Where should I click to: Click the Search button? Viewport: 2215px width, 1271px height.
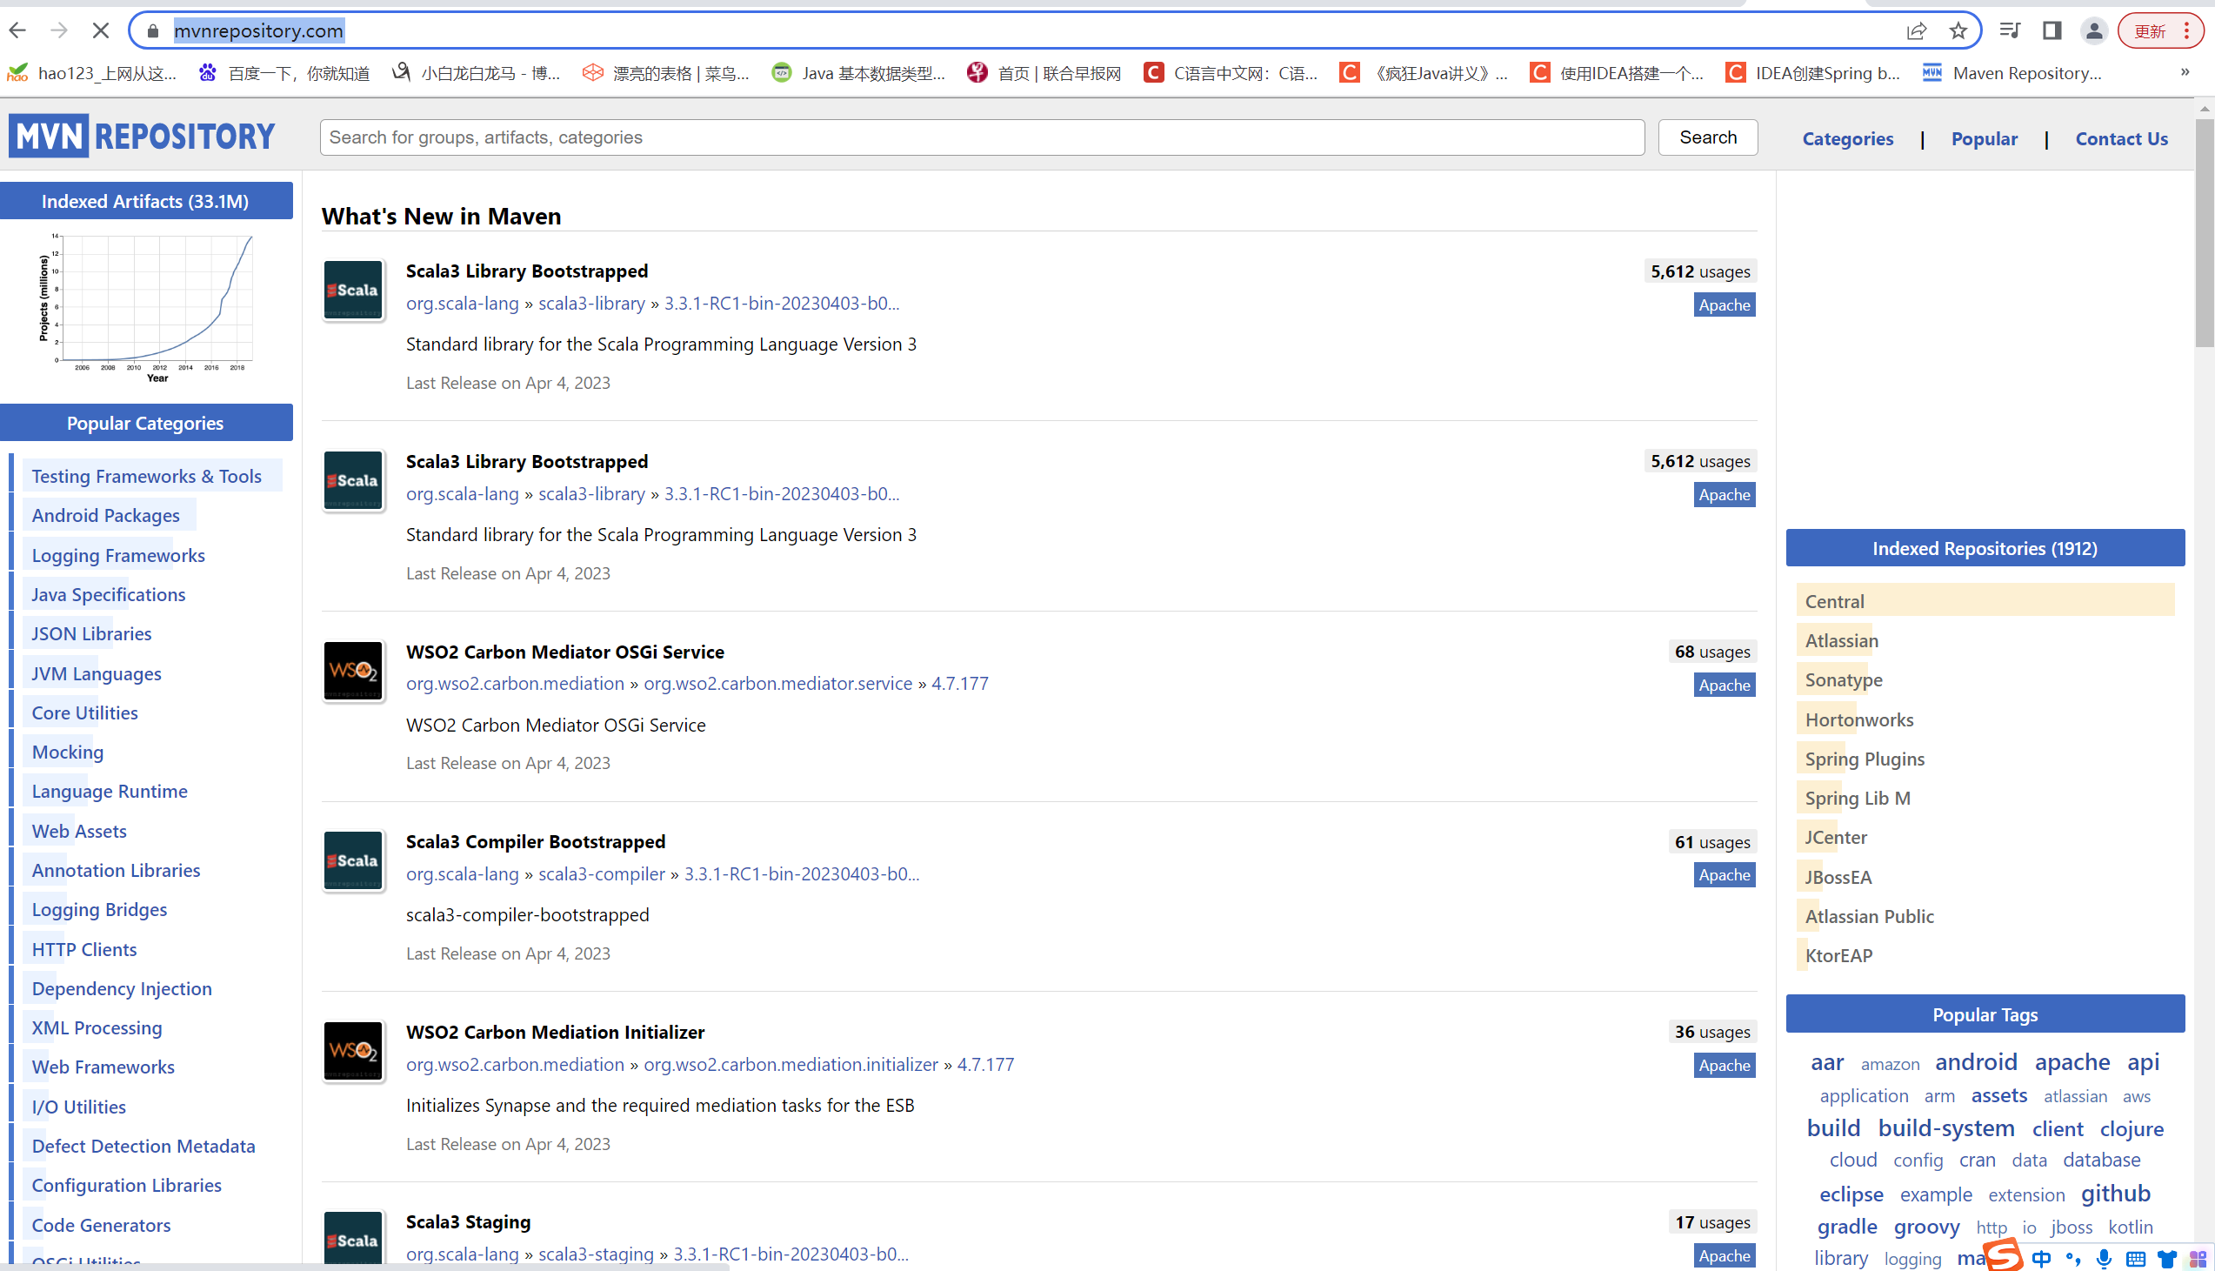1707,137
